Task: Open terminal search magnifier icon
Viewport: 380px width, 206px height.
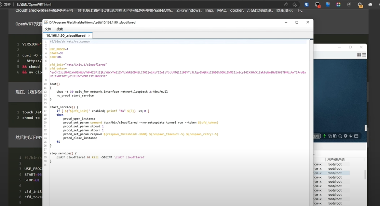Action: pos(340,136)
